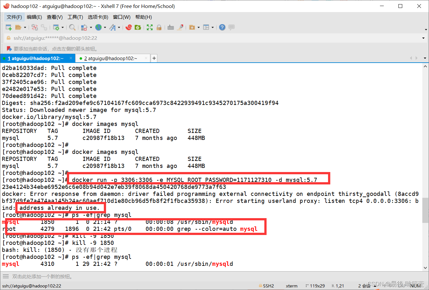429x290 pixels.
Task: Expand the Open Session folder dropdown arrow
Action: click(x=25, y=27)
